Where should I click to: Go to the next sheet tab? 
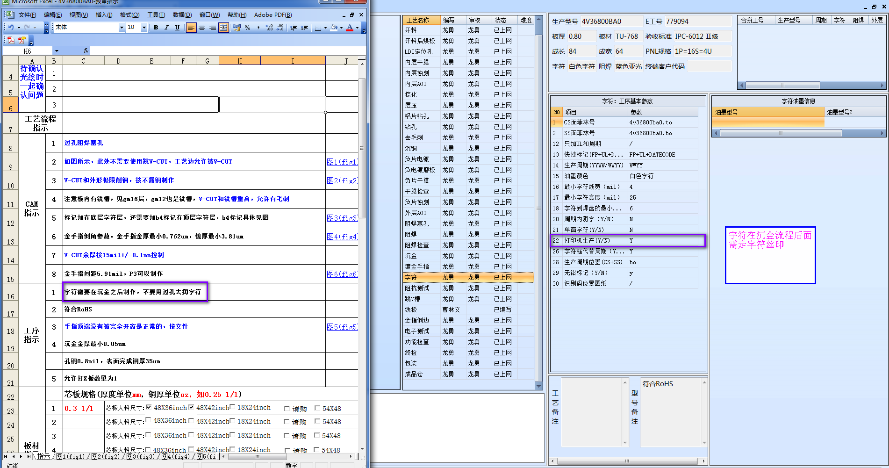[21, 456]
